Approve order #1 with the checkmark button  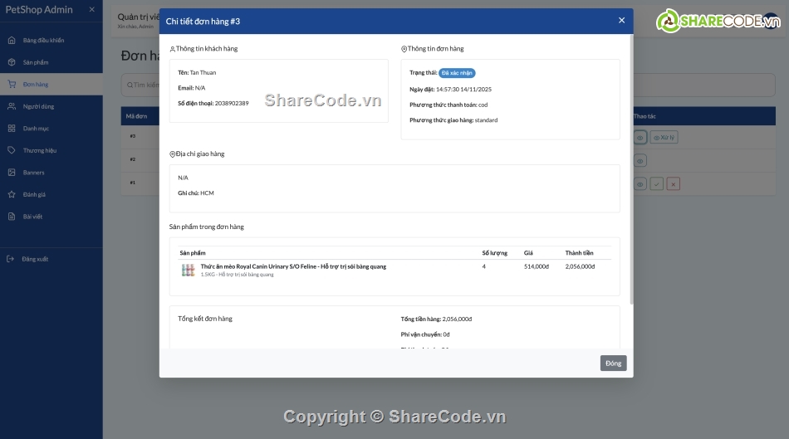point(657,184)
